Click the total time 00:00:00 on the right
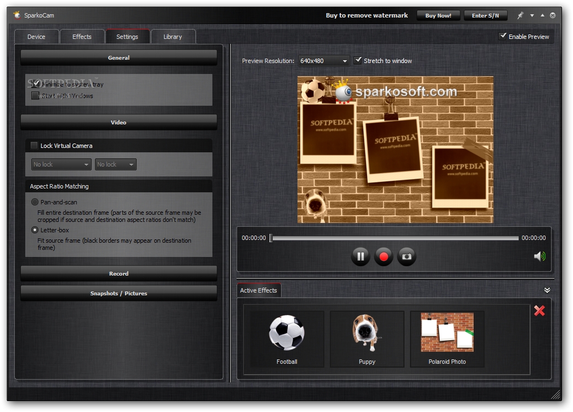 pyautogui.click(x=533, y=238)
